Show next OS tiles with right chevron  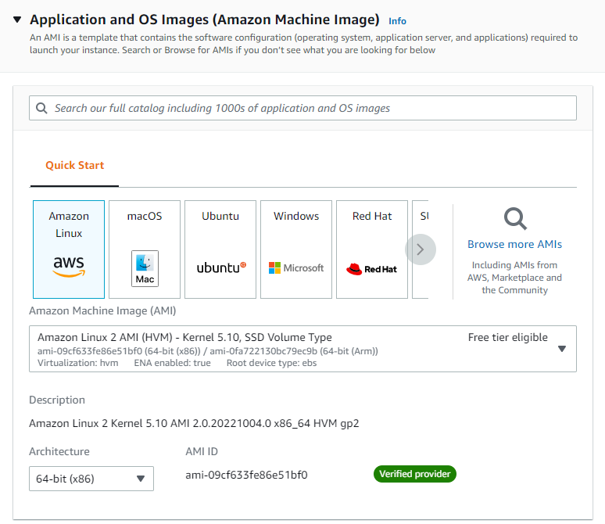point(421,249)
